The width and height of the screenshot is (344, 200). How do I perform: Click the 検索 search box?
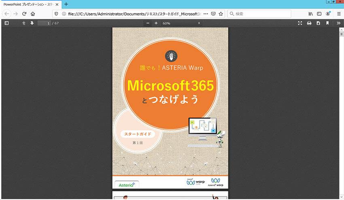tap(259, 14)
